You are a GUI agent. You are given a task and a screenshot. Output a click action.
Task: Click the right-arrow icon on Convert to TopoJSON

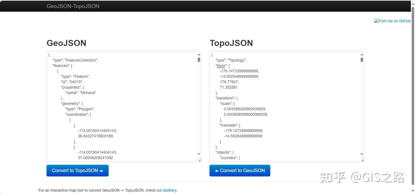(x=101, y=170)
